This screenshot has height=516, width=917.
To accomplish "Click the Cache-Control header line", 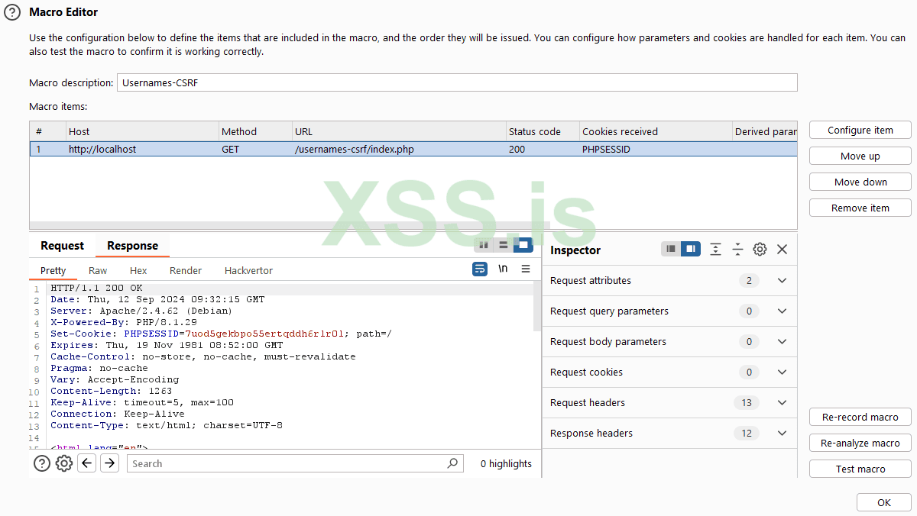I will pos(203,356).
